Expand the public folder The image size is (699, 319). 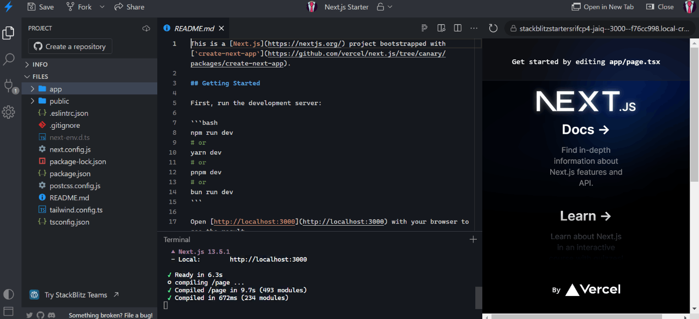click(89, 101)
